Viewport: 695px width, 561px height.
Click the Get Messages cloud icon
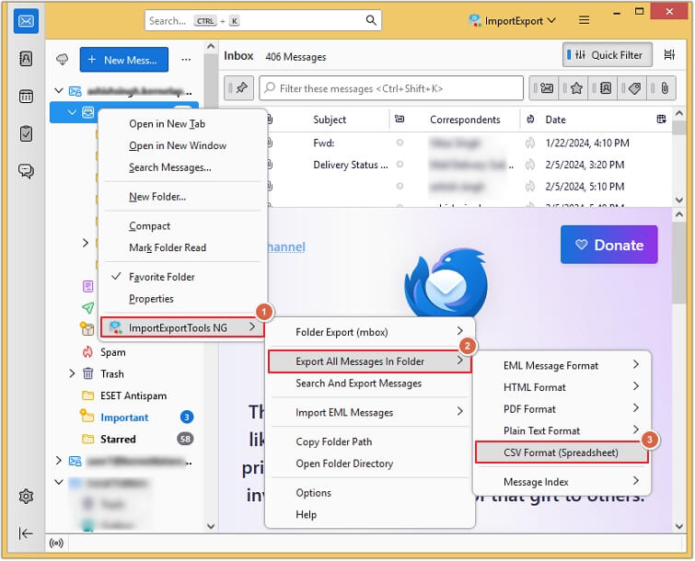coord(63,60)
